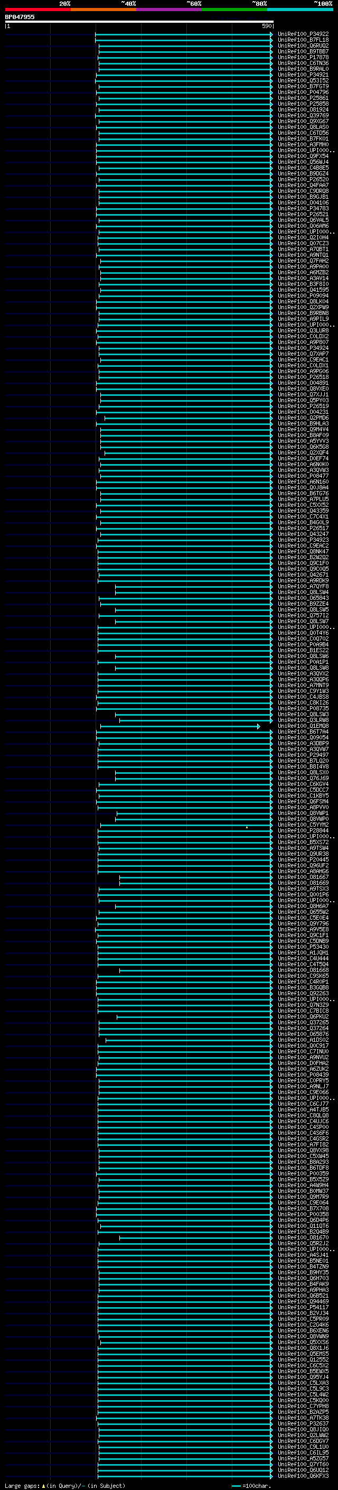This screenshot has width=338, height=1490.
Task: Open hit UniRef100_Q6RUQ2
Action: point(303,45)
